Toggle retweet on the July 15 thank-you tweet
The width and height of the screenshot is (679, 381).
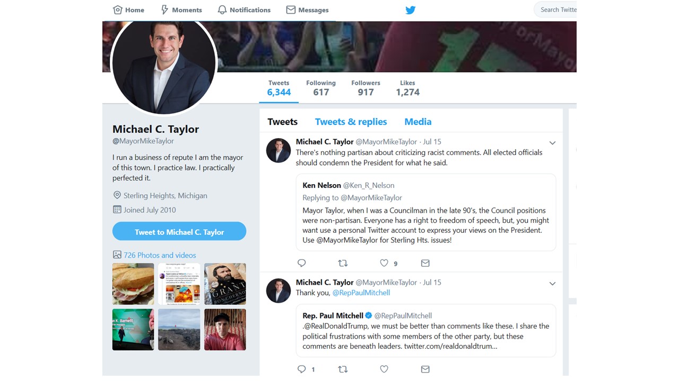tap(343, 369)
